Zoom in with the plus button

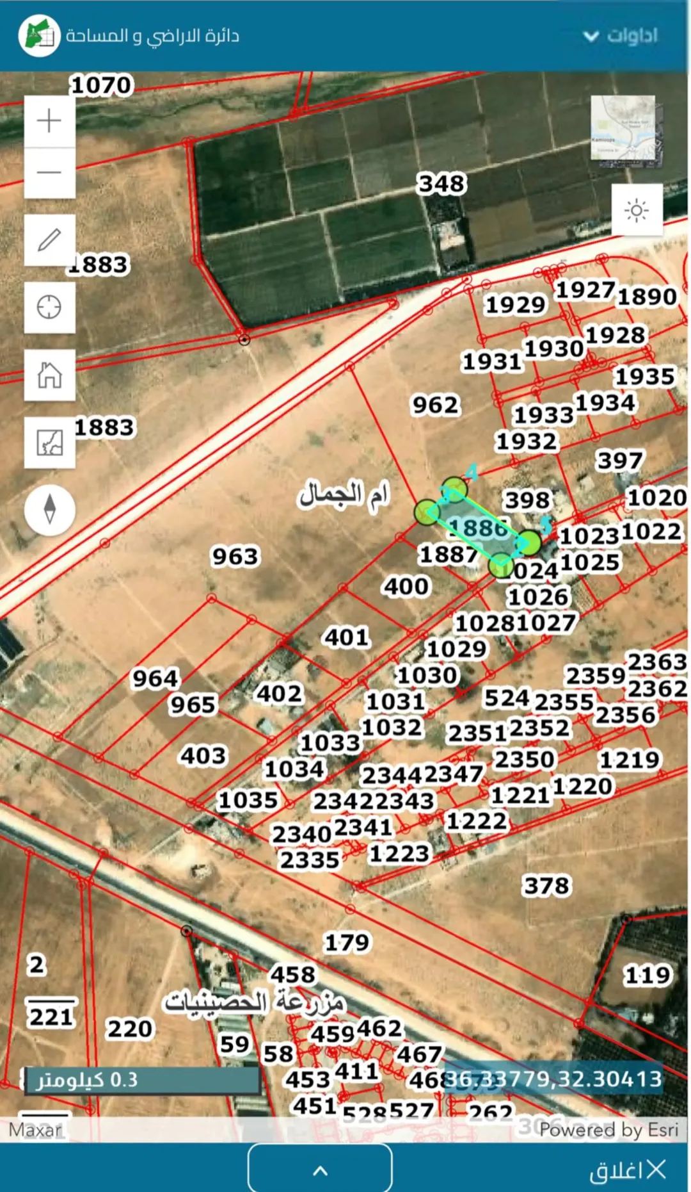tap(49, 120)
